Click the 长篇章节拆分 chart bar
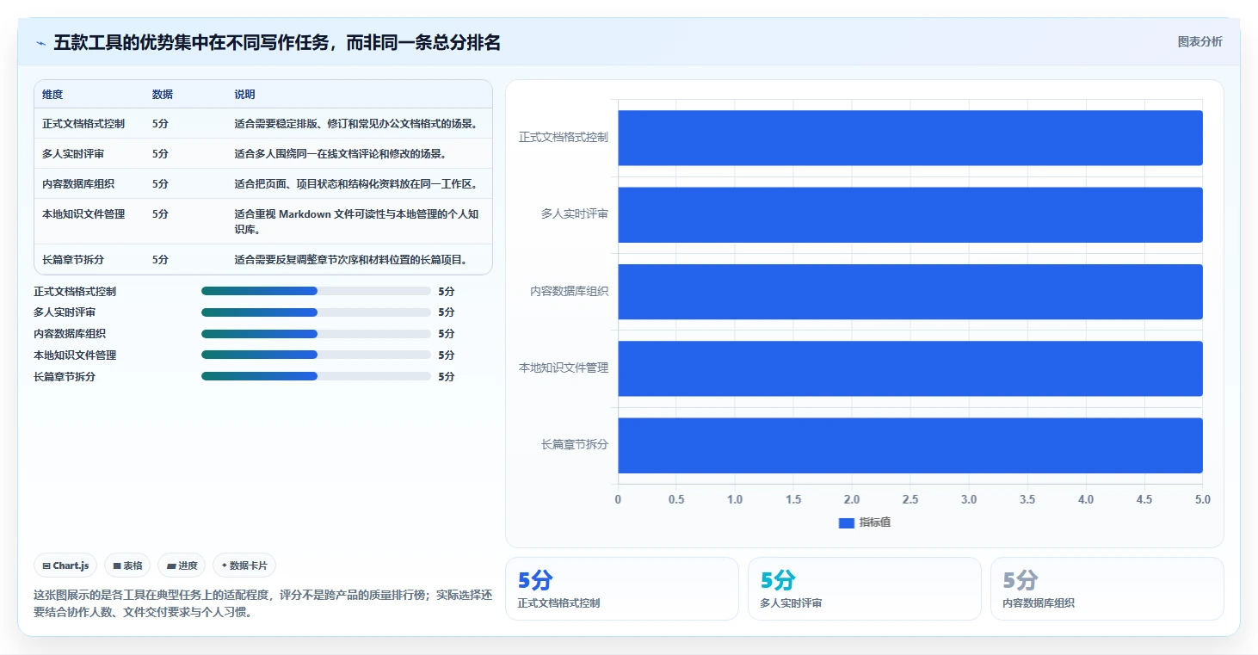This screenshot has width=1258, height=655. point(910,445)
